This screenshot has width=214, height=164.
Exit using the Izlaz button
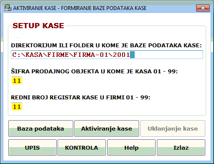181,148
